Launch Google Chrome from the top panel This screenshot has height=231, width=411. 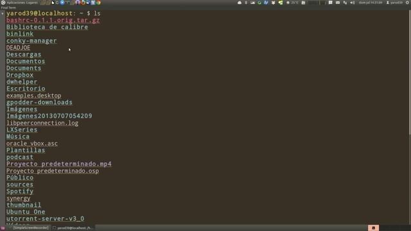coord(98,3)
